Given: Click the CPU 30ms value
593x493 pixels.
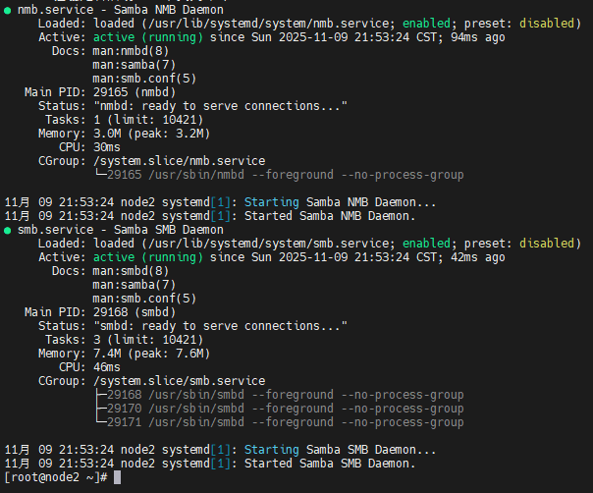Looking at the screenshot, I should click(x=107, y=147).
